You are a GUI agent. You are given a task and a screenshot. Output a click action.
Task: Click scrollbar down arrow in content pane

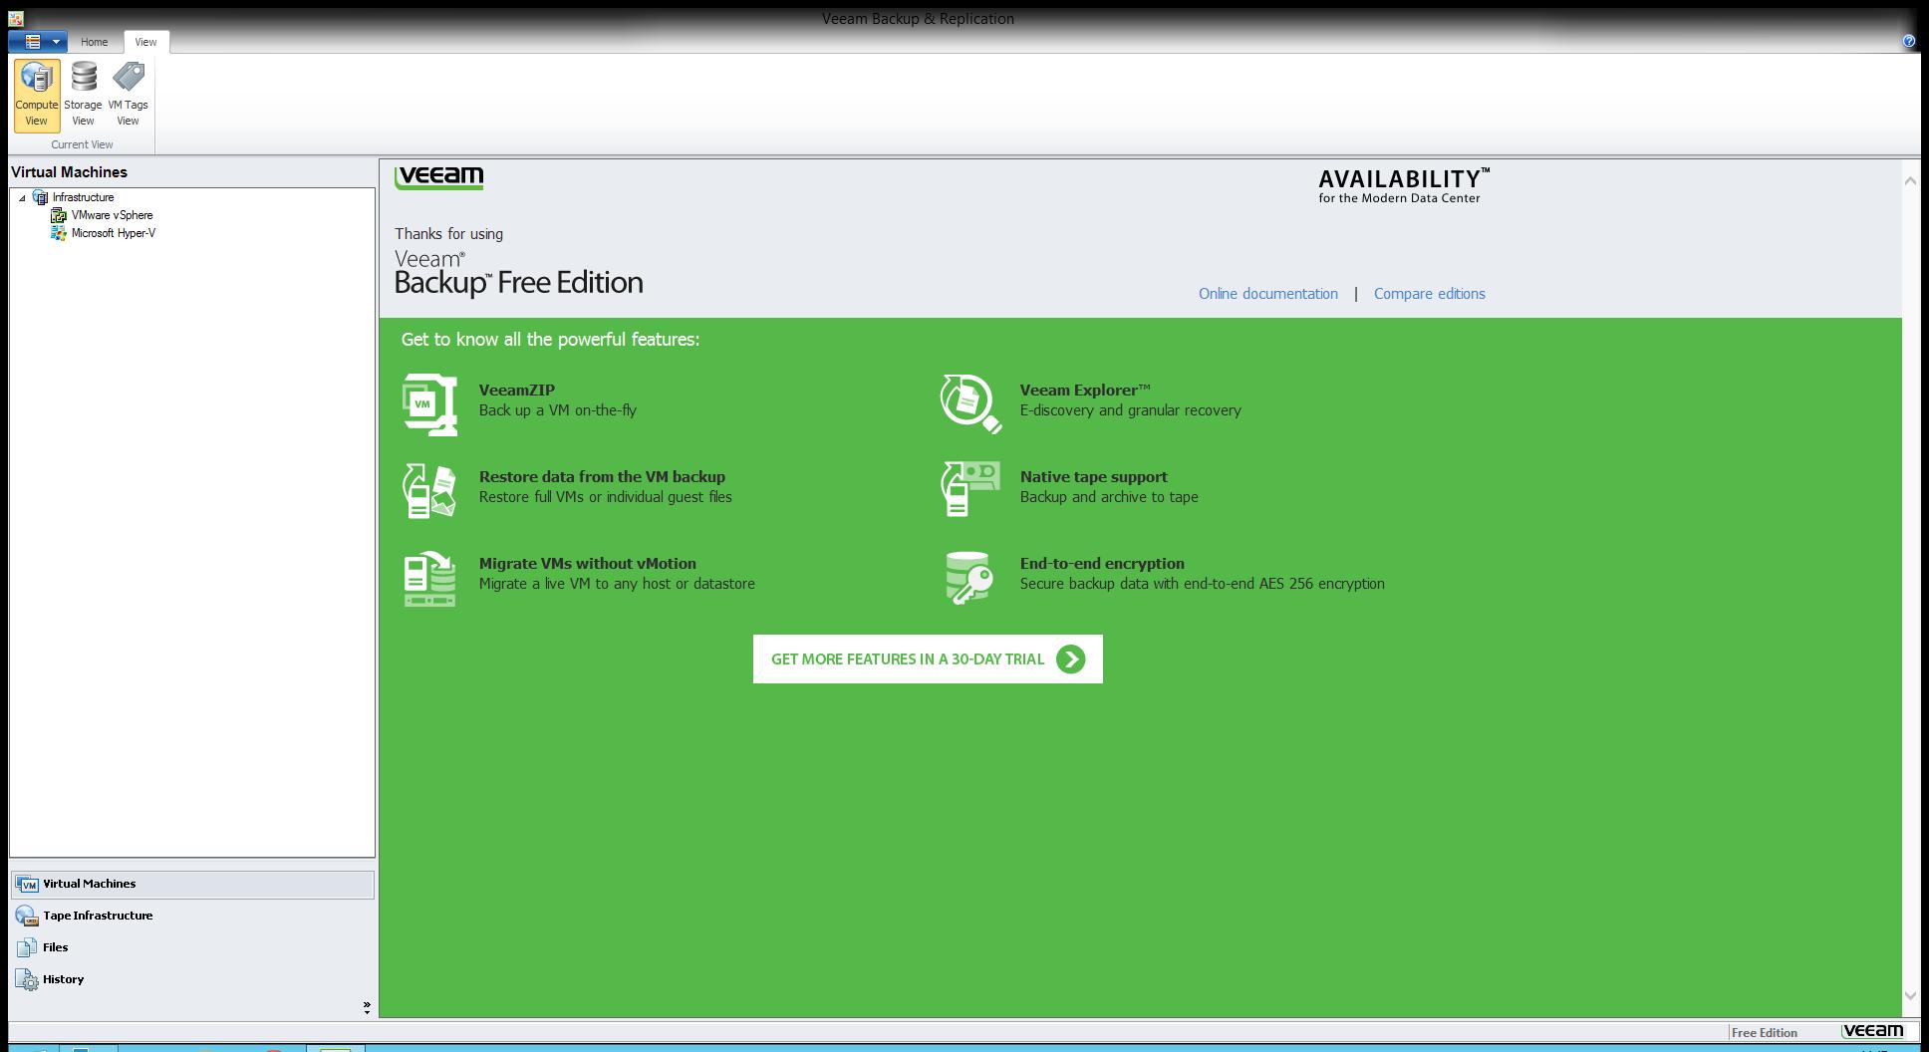[x=1910, y=994]
